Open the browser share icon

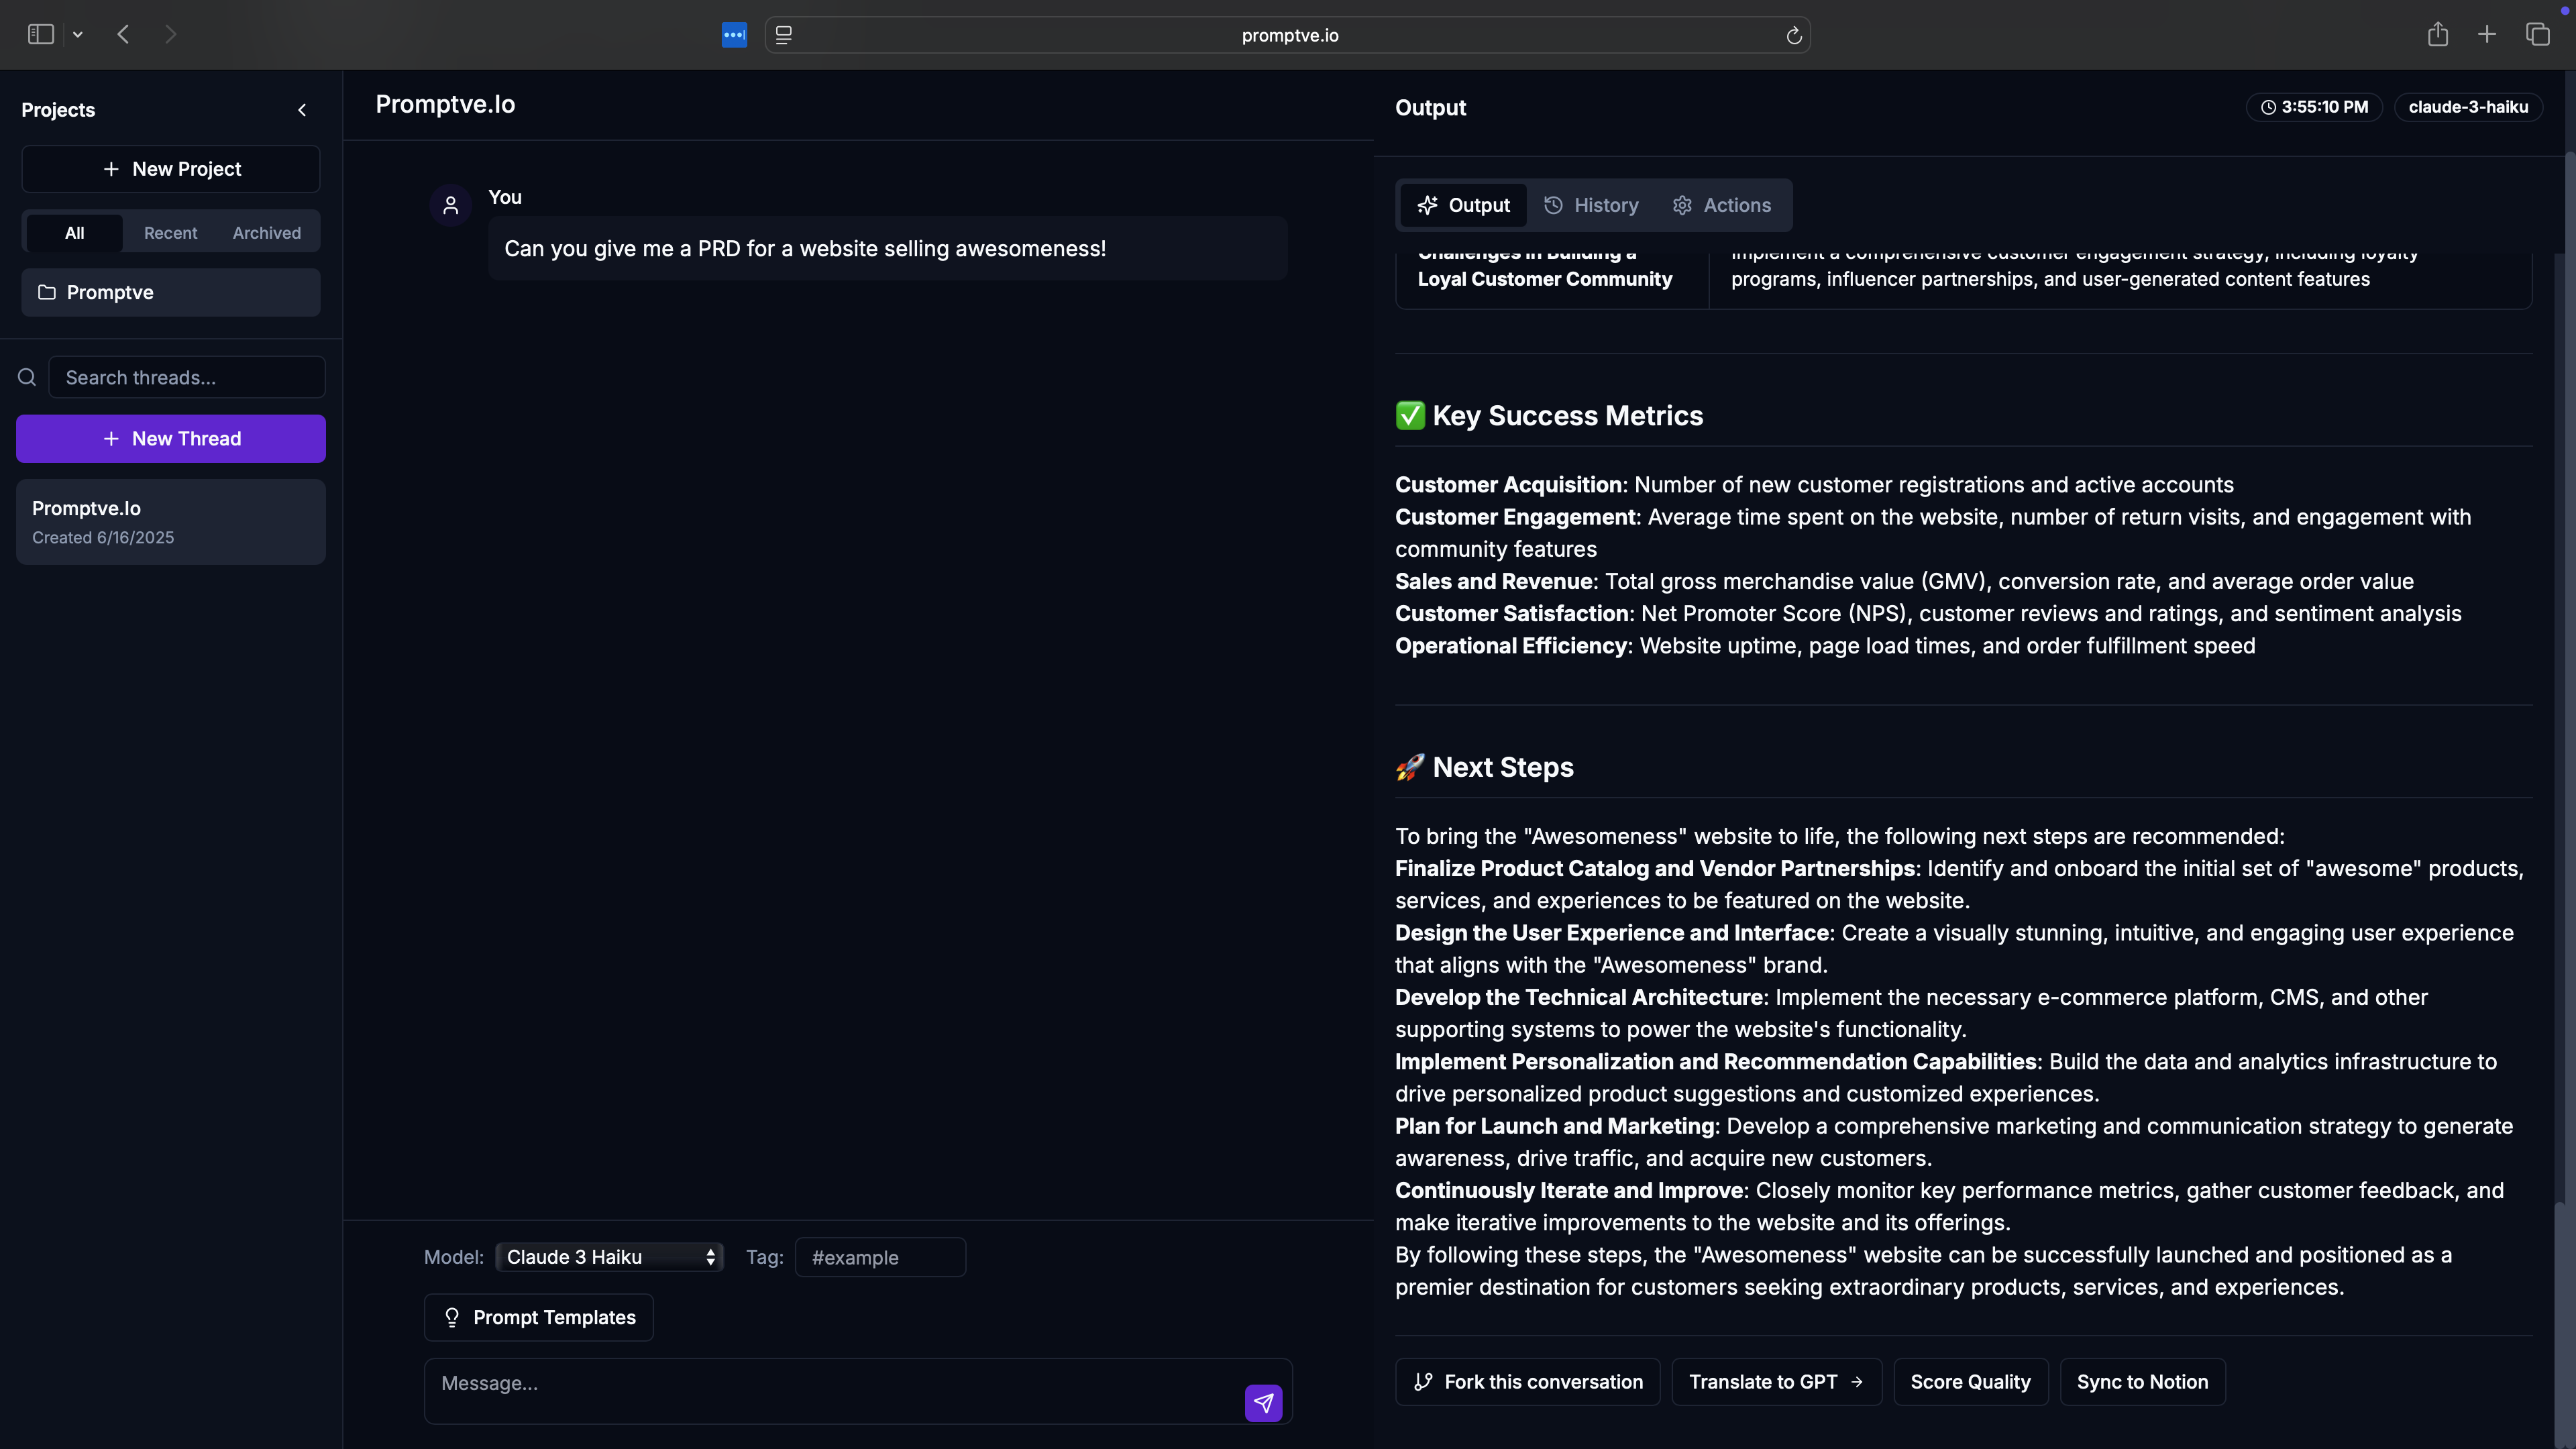coord(2437,35)
